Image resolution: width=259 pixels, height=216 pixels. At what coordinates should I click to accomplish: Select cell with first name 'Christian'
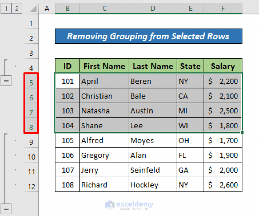point(104,96)
